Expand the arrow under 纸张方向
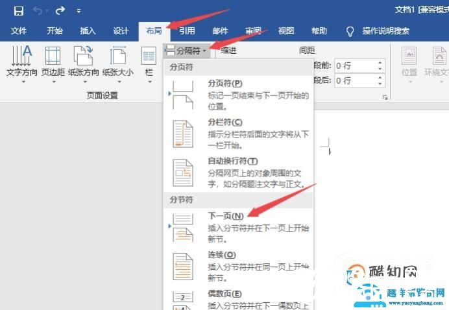The width and height of the screenshot is (449, 310). (x=85, y=82)
